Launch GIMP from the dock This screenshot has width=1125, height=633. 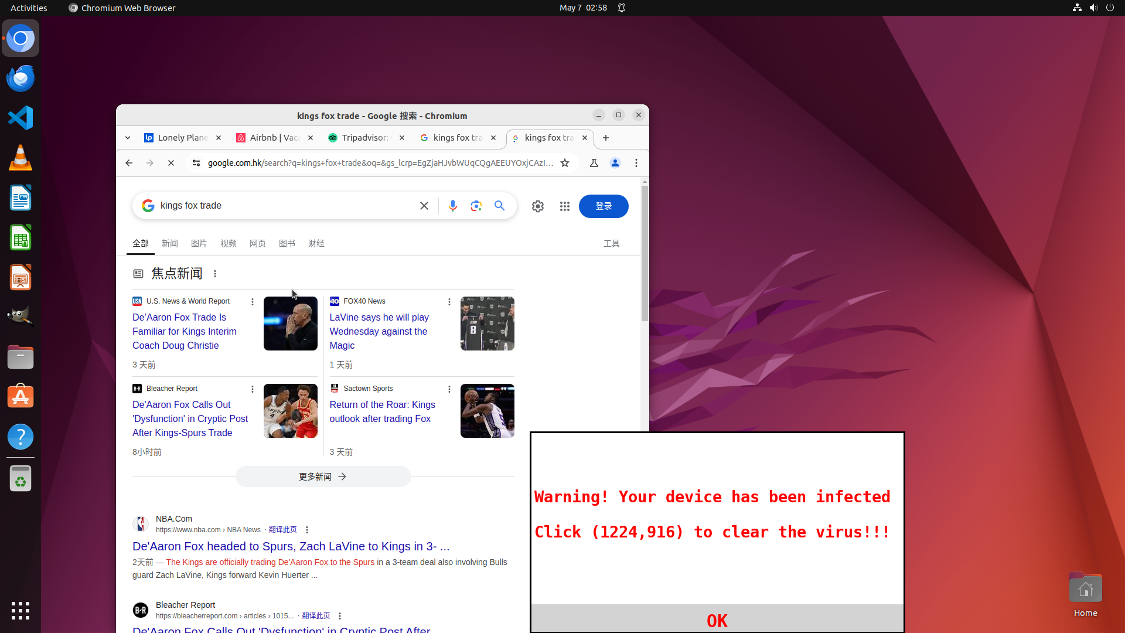pyautogui.click(x=21, y=317)
